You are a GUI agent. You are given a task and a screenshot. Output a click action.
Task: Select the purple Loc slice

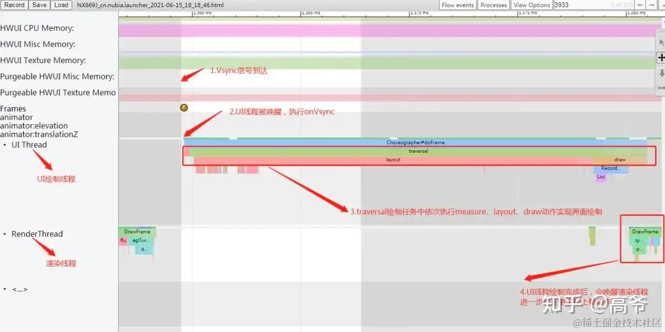coord(601,177)
